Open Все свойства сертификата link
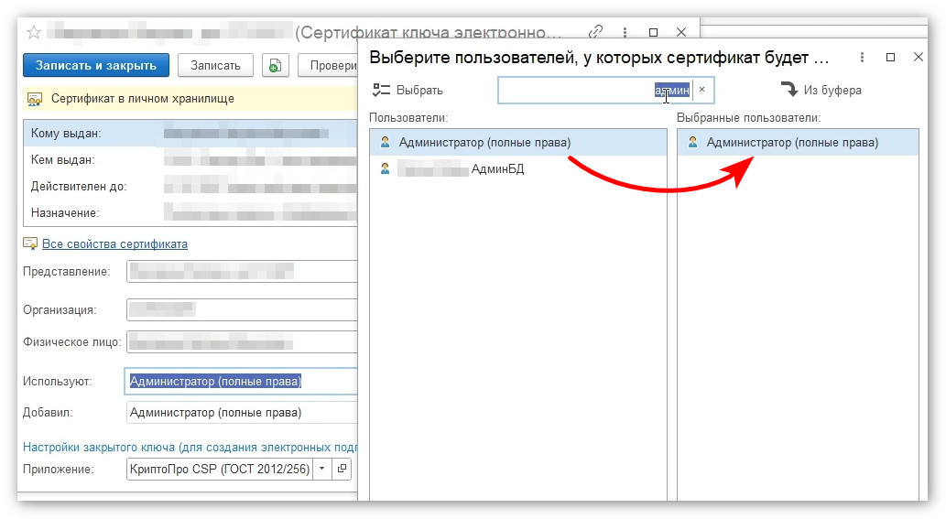This screenshot has height=519, width=946. click(x=114, y=243)
